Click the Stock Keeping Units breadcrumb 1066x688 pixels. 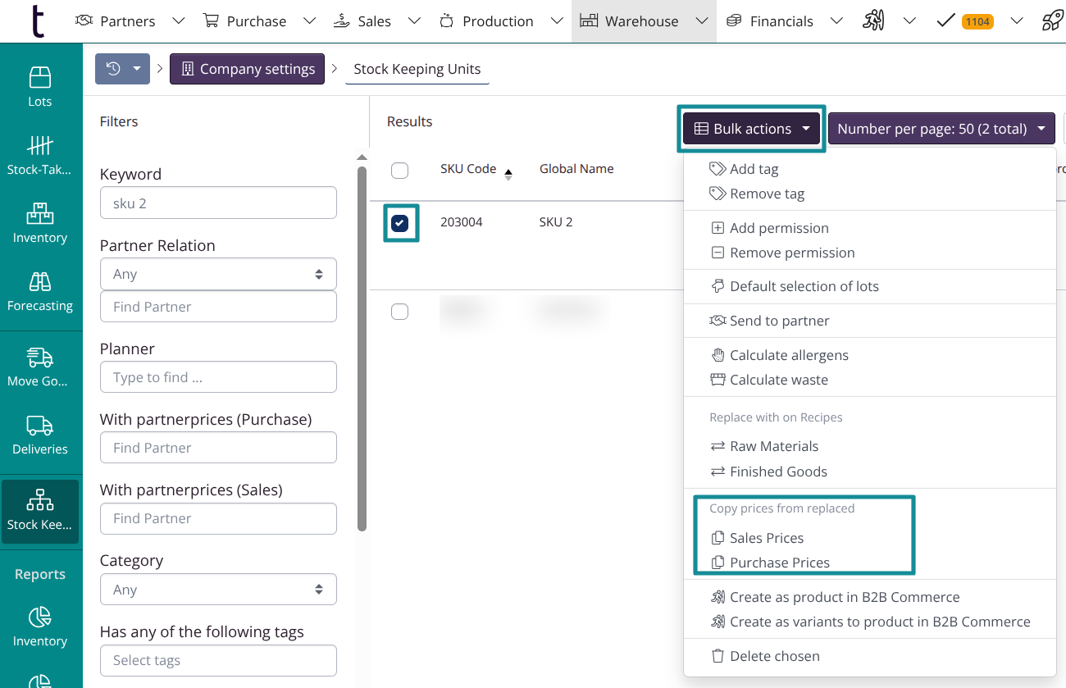click(417, 69)
